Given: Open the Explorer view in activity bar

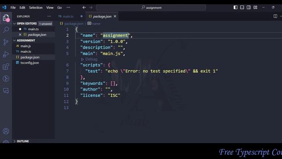Looking at the screenshot, I should click(6, 18).
